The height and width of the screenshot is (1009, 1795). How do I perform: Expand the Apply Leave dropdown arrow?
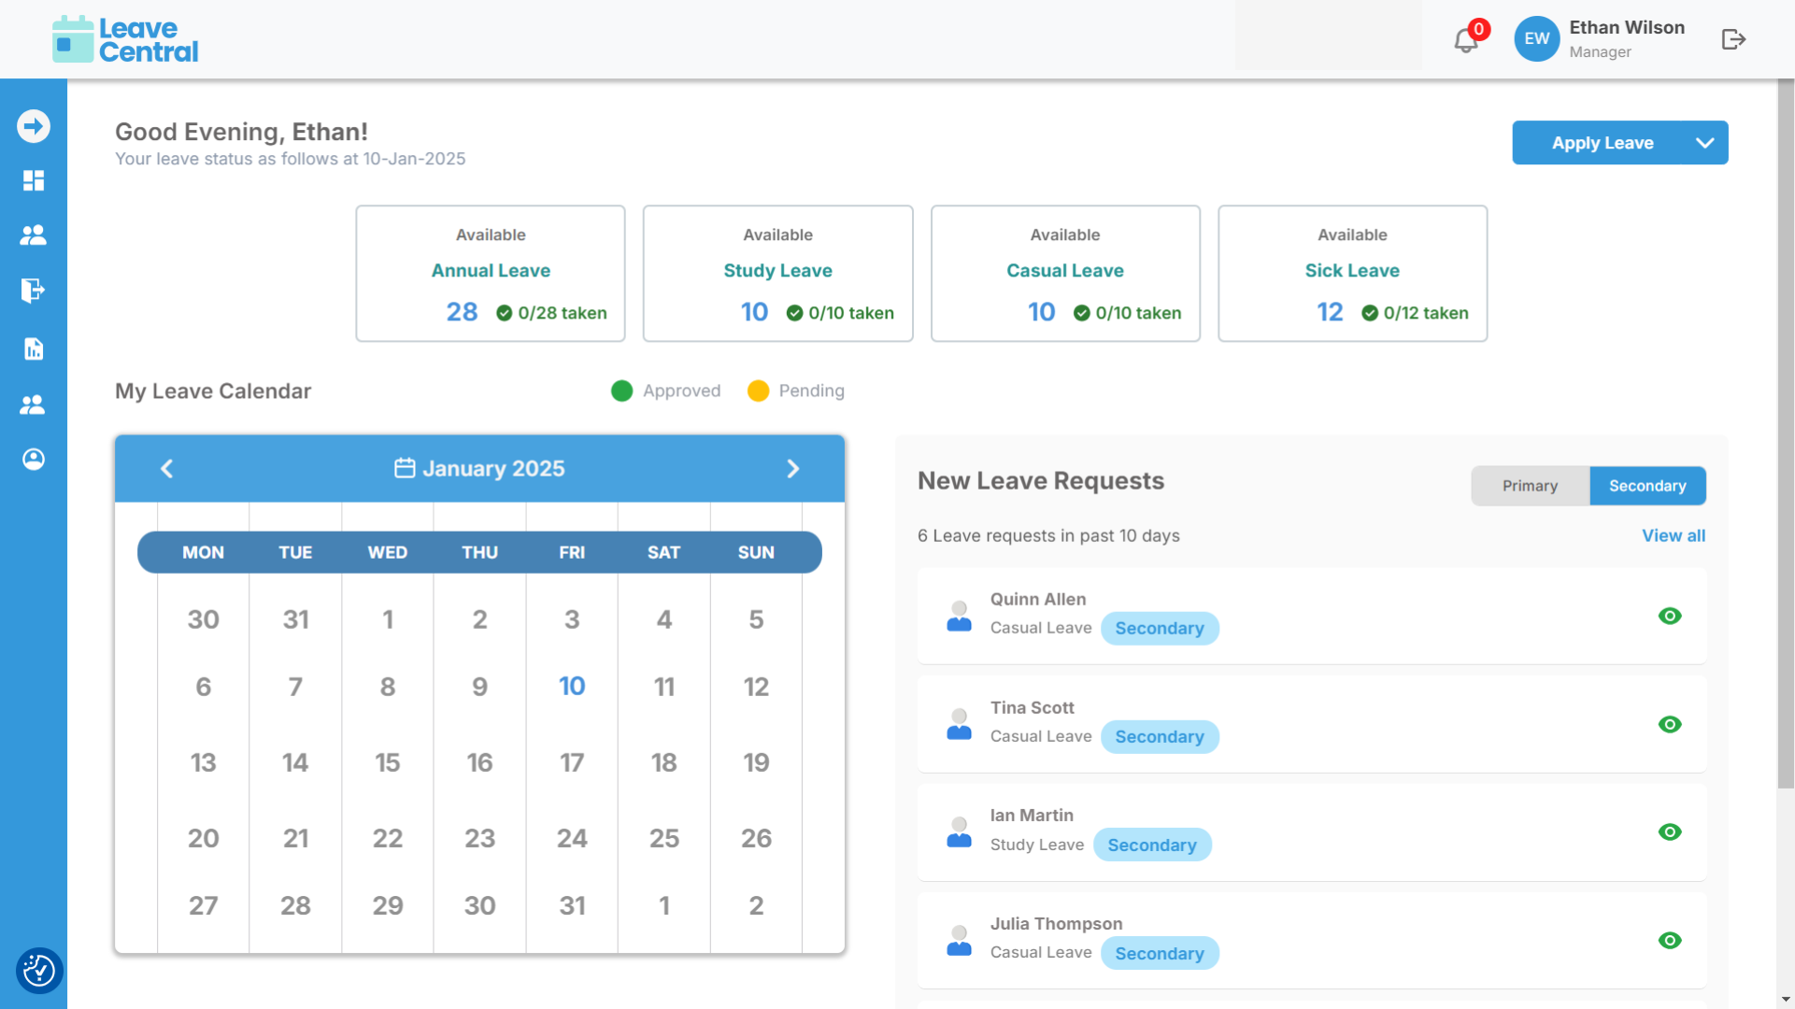pyautogui.click(x=1704, y=143)
